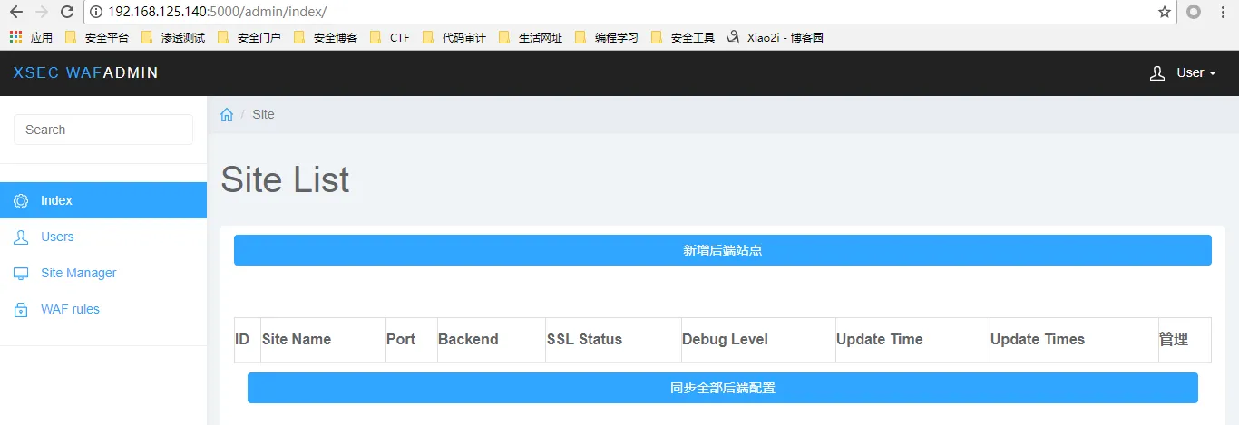Image resolution: width=1239 pixels, height=425 pixels.
Task: Click the round extension icon beside star
Action: click(1194, 12)
